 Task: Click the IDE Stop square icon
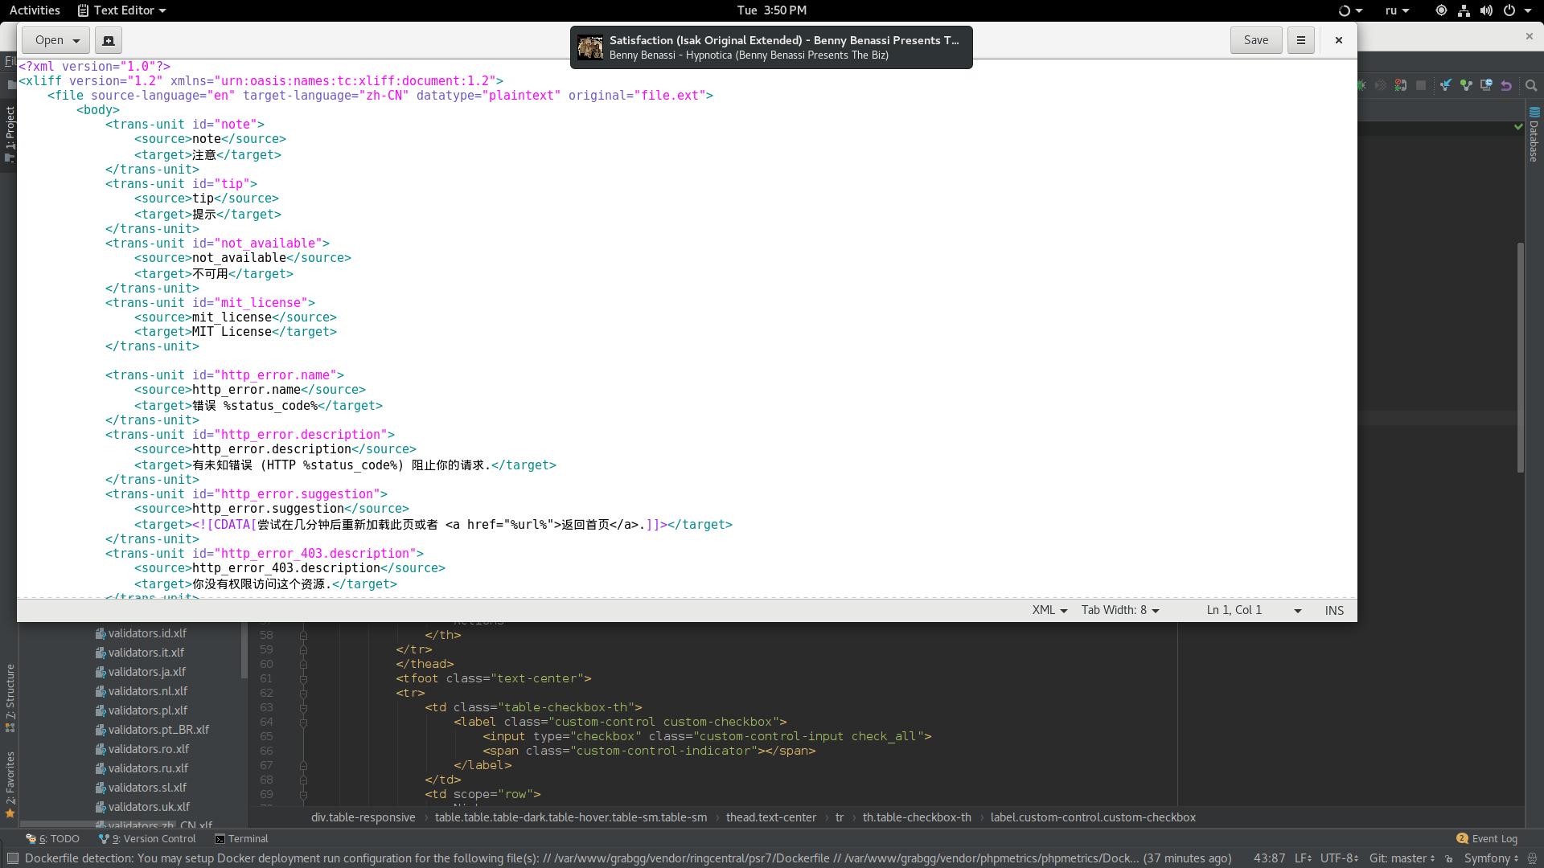(x=1421, y=85)
